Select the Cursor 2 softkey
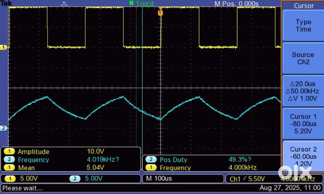This screenshot has width=324, height=194. pyautogui.click(x=303, y=156)
